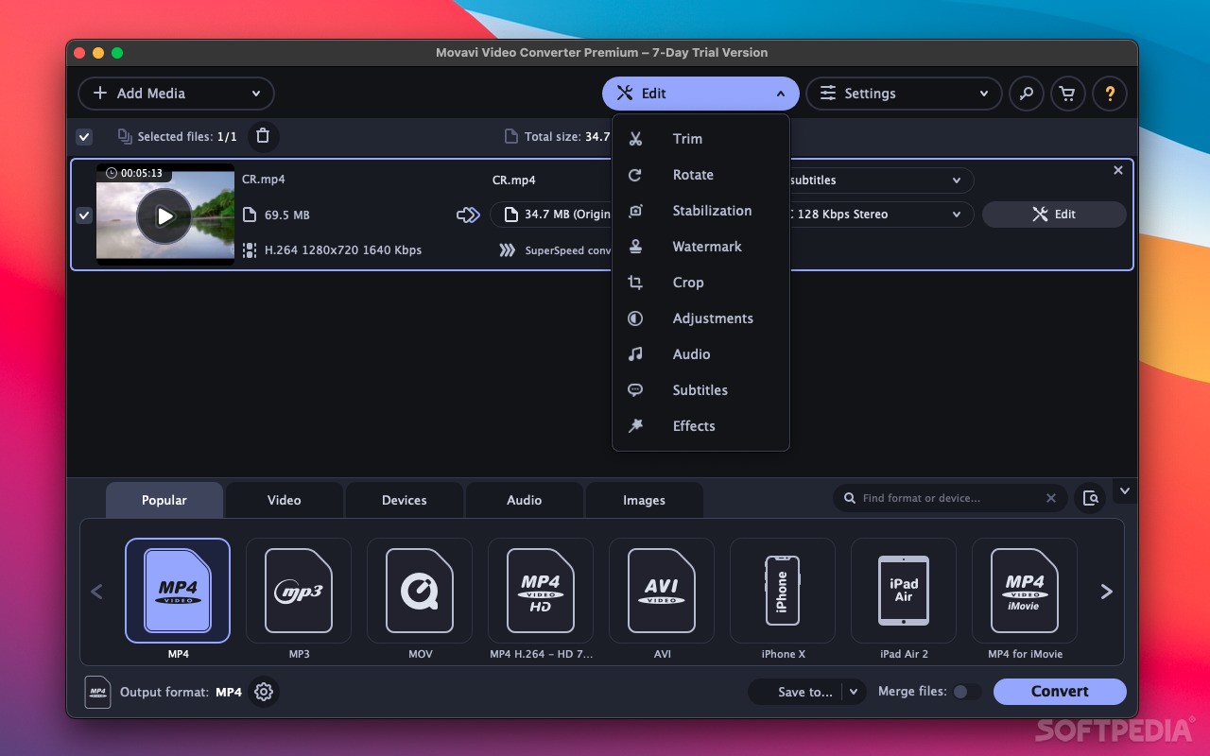This screenshot has height=756, width=1210.
Task: Select the Stabilization tool
Action: pos(712,211)
